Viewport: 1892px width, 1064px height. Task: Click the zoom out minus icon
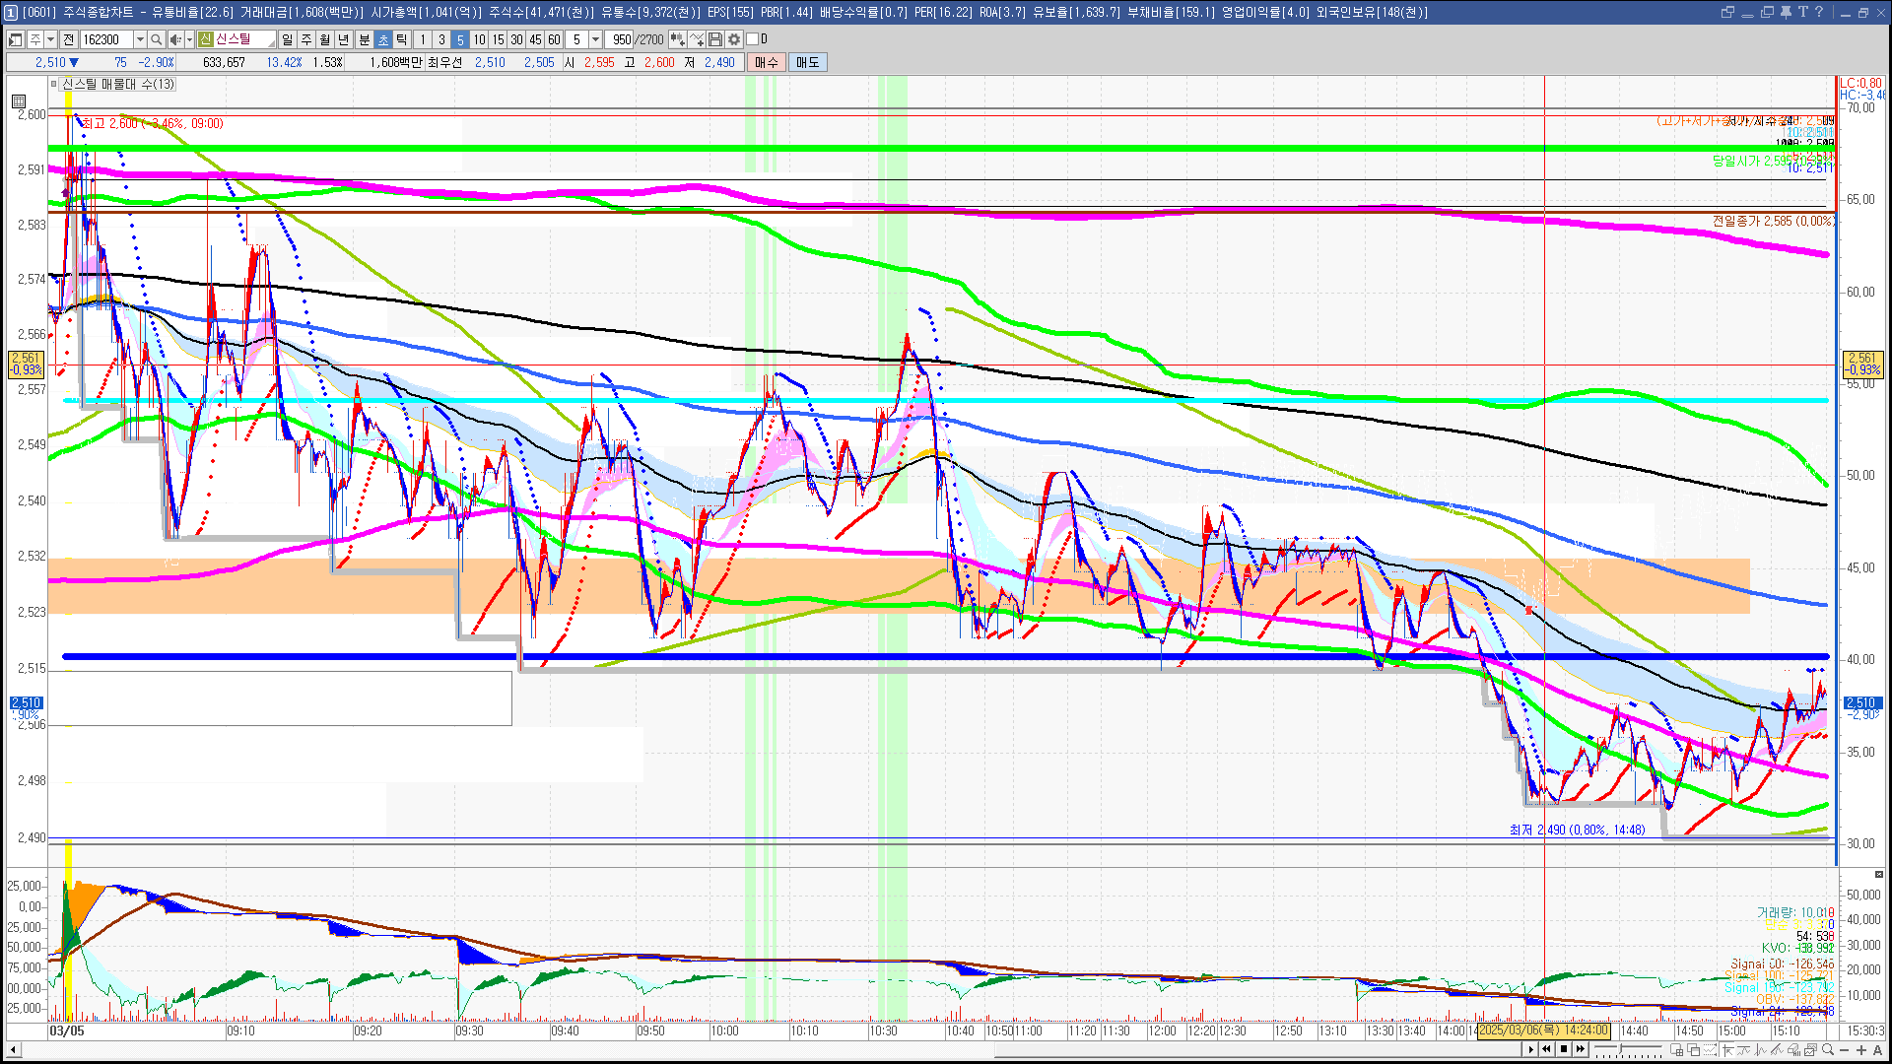coord(1846,1050)
